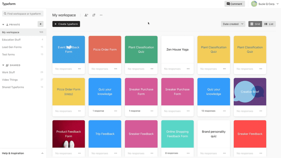
Task: Open more options for Zen House Yoga card
Action: (188, 69)
